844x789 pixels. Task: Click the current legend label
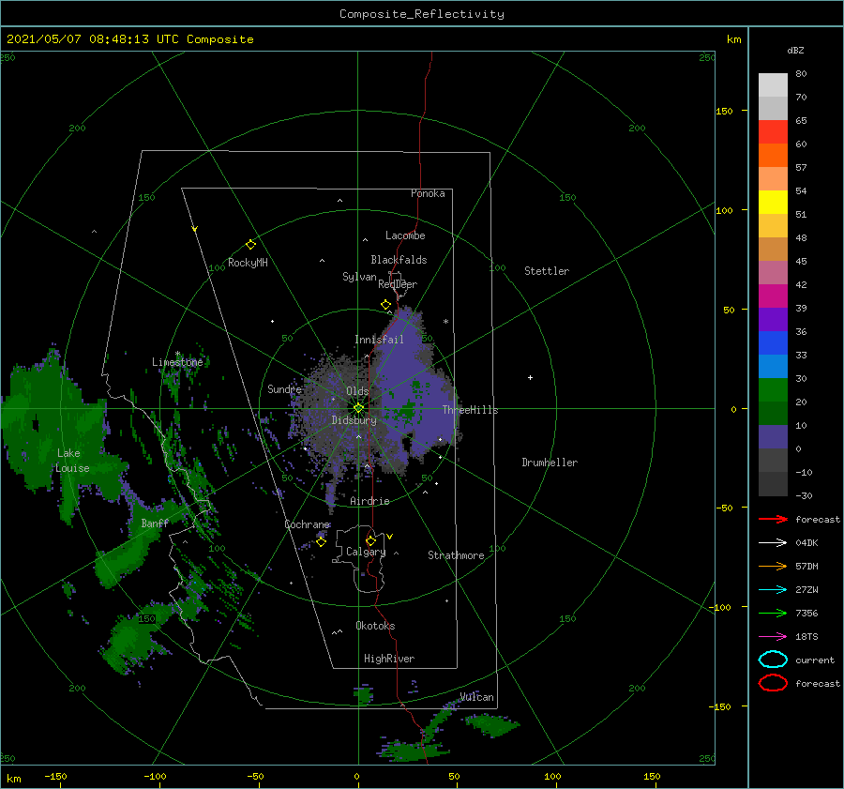pyautogui.click(x=815, y=660)
